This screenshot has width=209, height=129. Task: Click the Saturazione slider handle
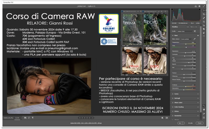[184, 90]
